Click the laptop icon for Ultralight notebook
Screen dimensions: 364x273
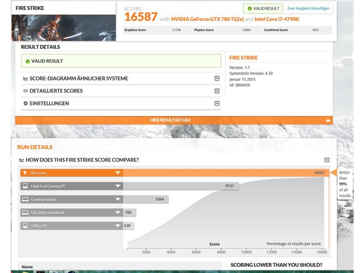(25, 212)
